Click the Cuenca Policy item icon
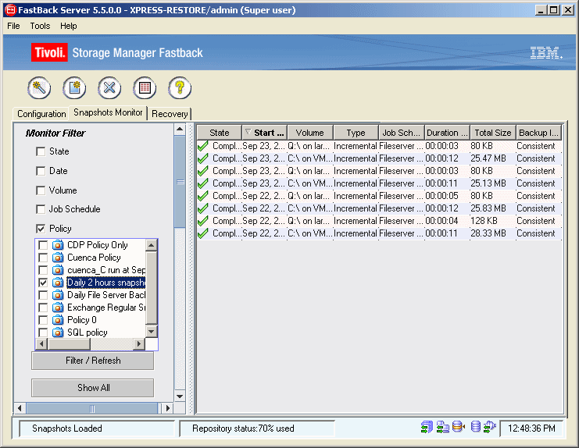 58,258
